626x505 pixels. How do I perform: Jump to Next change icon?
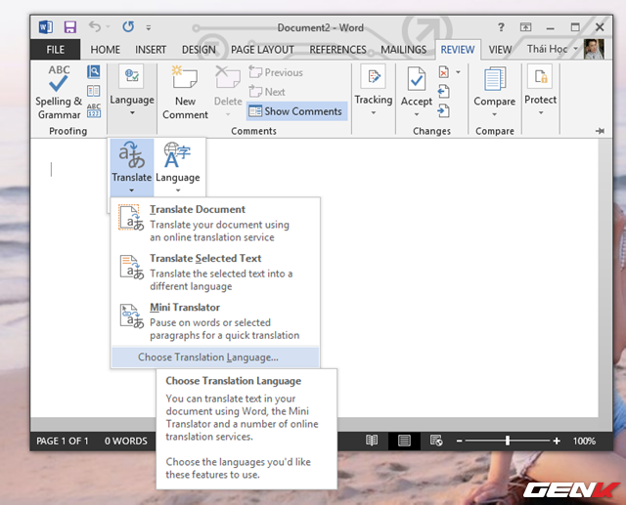pyautogui.click(x=443, y=110)
